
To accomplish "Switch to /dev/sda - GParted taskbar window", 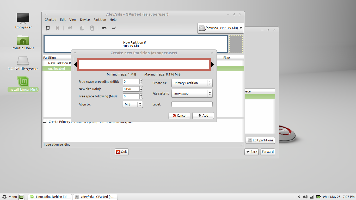I will 95,197.
